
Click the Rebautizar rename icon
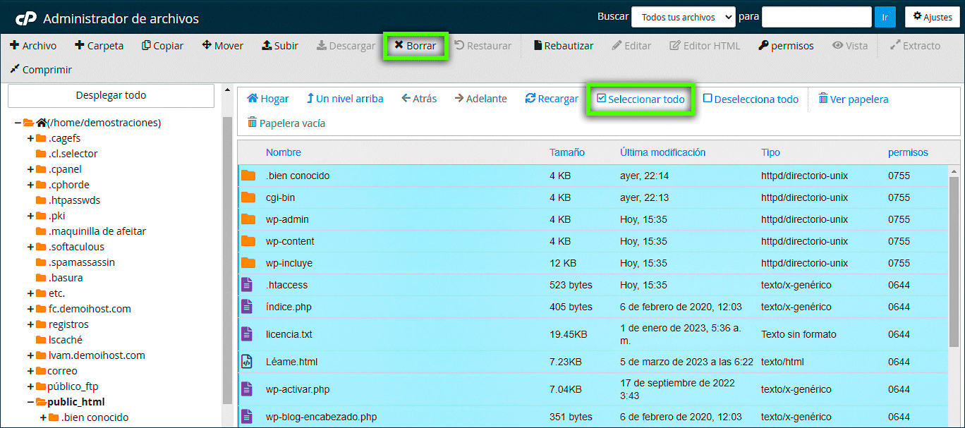point(538,46)
